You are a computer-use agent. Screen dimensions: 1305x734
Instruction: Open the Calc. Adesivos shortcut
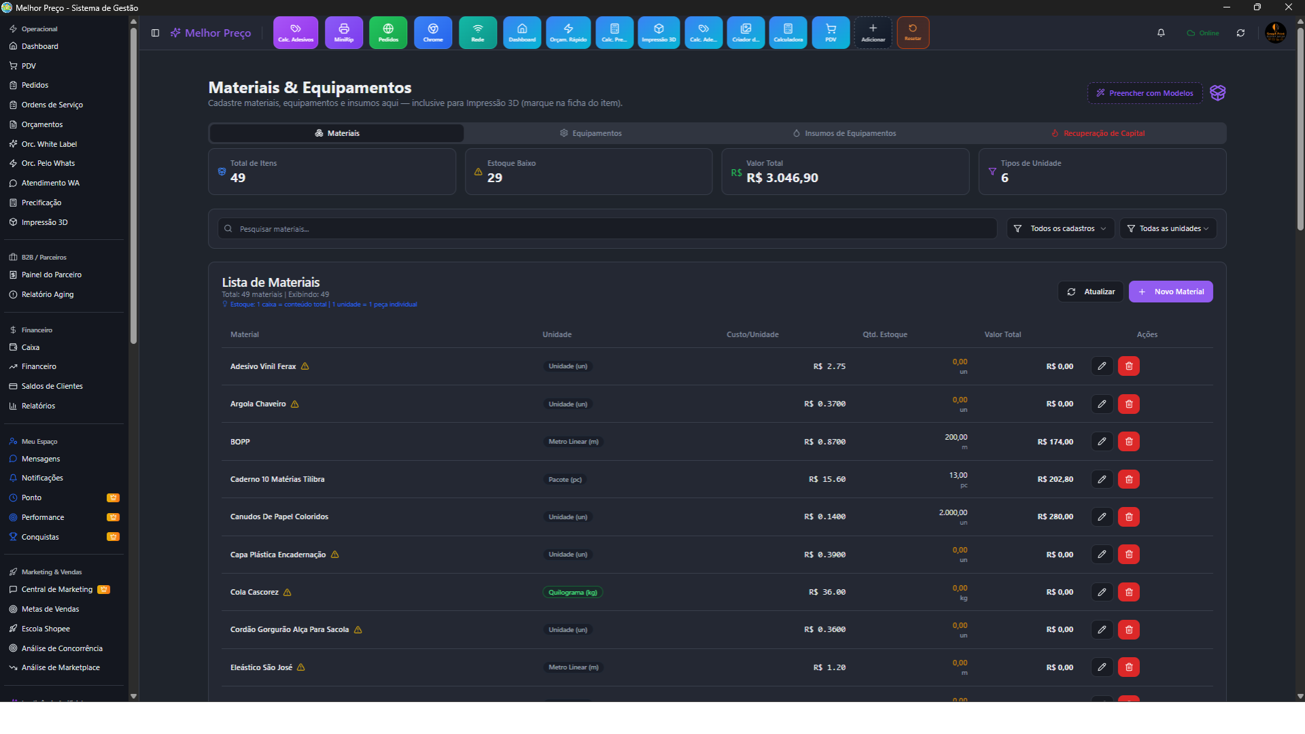[x=296, y=33]
